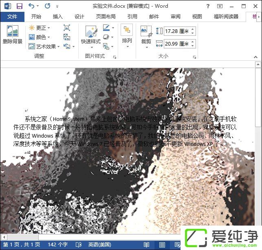Open the File (文件) tab

pyautogui.click(x=12, y=16)
